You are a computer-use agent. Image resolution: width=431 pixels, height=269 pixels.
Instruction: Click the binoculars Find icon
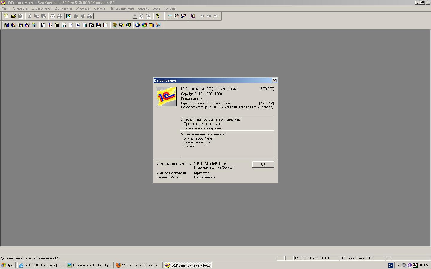(89, 16)
